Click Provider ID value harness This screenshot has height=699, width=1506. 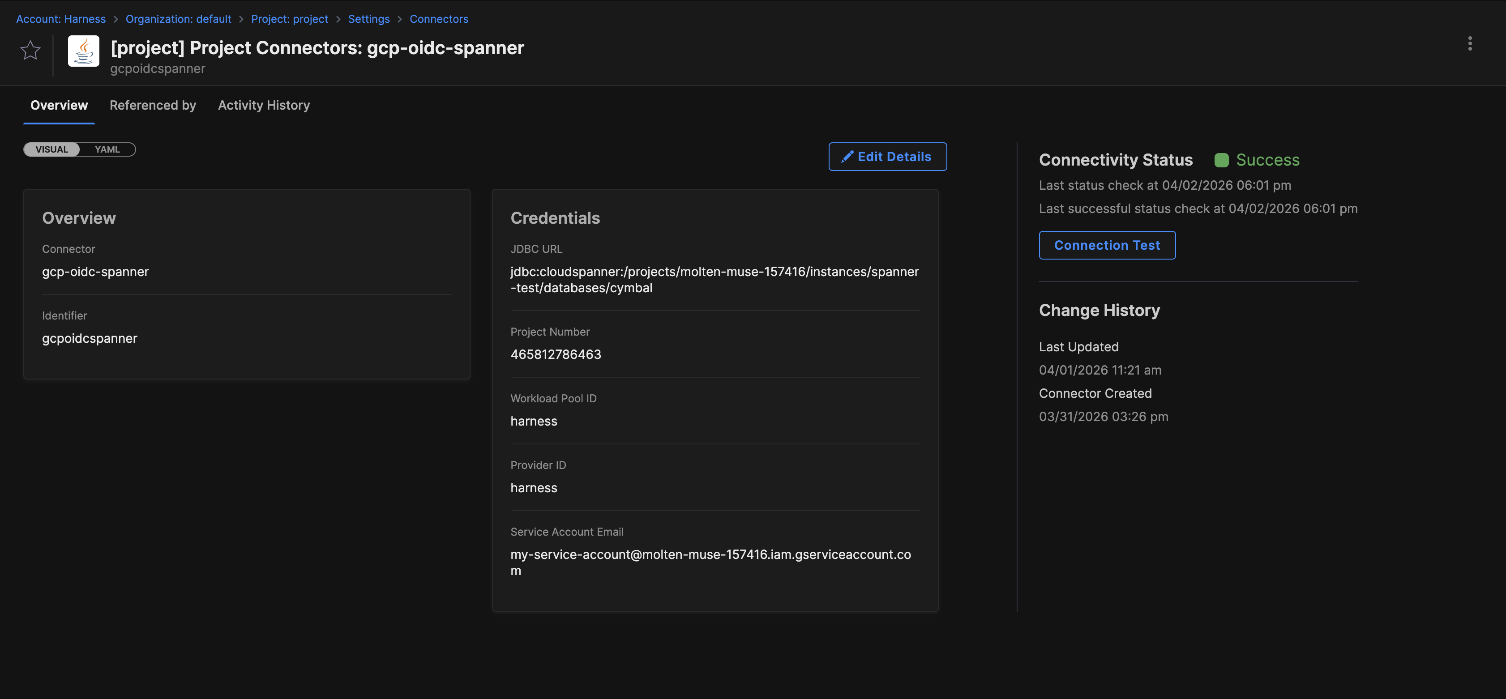tap(533, 487)
